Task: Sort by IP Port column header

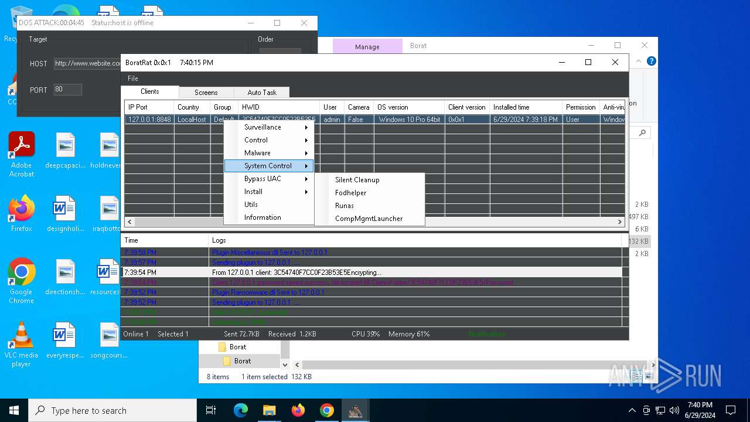Action: 149,107
